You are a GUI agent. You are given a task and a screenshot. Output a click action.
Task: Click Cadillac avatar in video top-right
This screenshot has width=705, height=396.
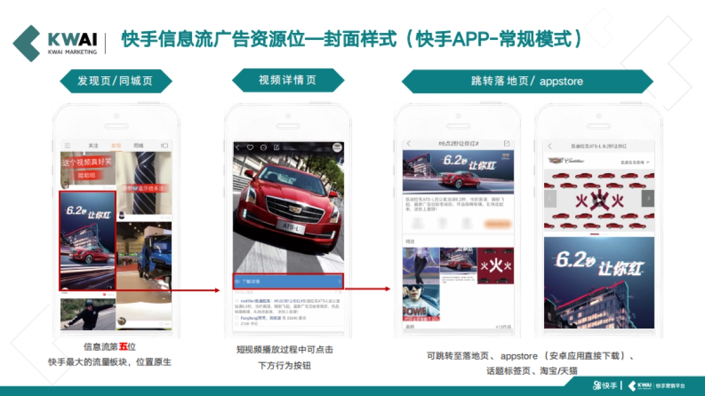click(x=337, y=147)
